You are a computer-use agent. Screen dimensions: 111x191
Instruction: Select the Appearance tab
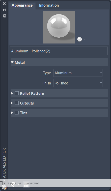pos(22,5)
